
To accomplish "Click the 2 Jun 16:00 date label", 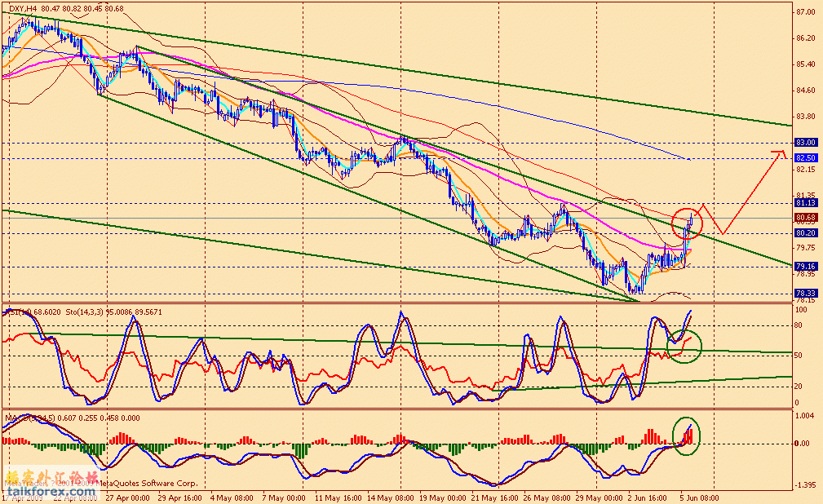I will pyautogui.click(x=648, y=497).
